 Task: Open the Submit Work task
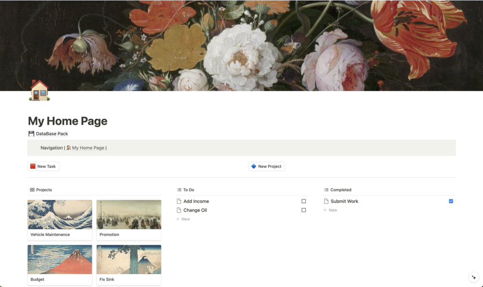pos(345,201)
